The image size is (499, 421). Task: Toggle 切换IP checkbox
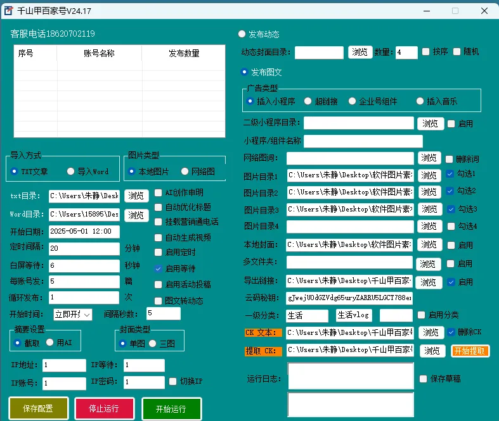(173, 381)
